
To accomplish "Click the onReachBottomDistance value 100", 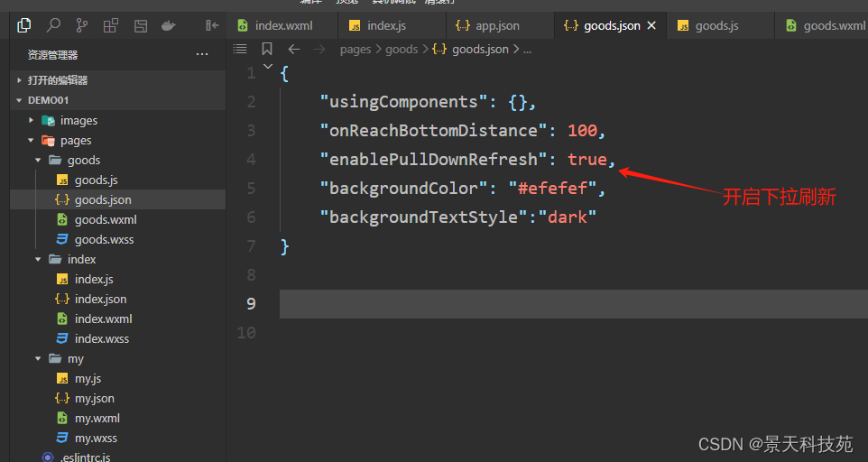I will [x=582, y=131].
